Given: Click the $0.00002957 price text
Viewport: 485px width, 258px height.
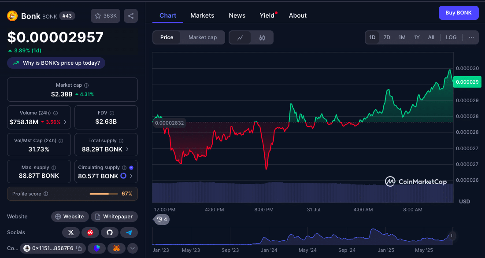Looking at the screenshot, I should tap(56, 37).
